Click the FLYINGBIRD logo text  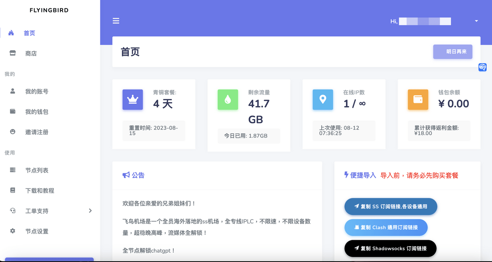pos(49,10)
